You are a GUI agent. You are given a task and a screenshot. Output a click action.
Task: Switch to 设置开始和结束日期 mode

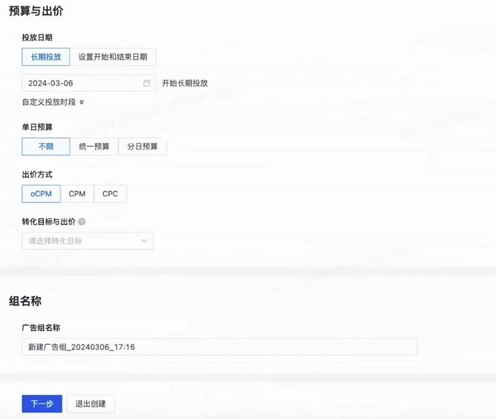click(113, 57)
